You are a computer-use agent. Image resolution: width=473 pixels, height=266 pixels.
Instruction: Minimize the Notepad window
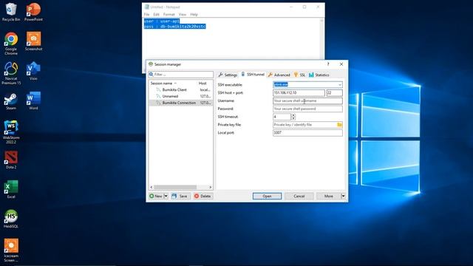(x=291, y=7)
